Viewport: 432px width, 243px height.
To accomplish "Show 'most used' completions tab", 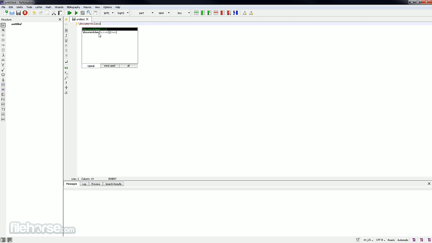I will tap(110, 66).
